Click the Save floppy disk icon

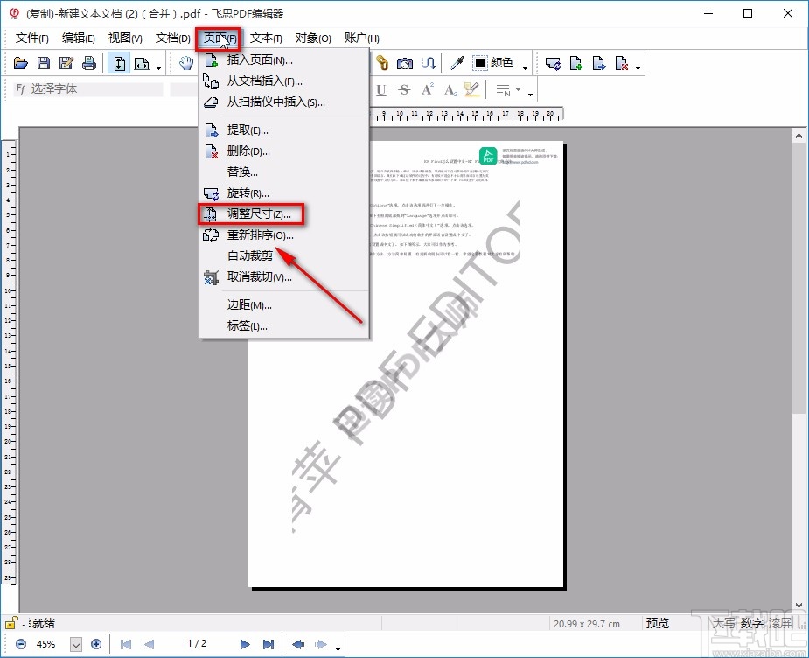tap(44, 64)
